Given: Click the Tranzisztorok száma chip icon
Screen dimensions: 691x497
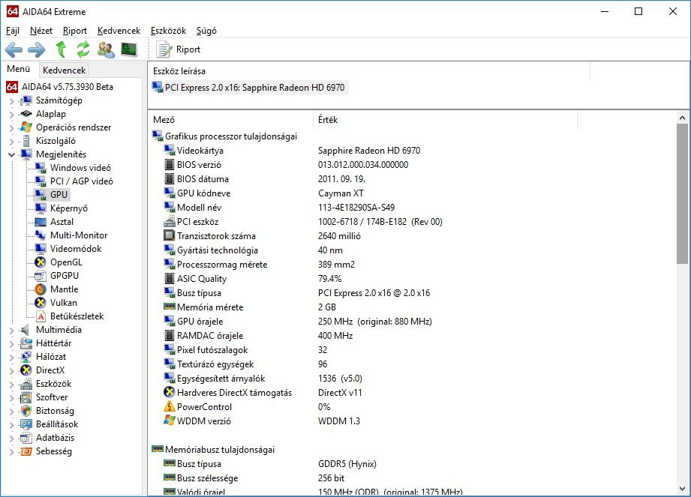Looking at the screenshot, I should (170, 235).
